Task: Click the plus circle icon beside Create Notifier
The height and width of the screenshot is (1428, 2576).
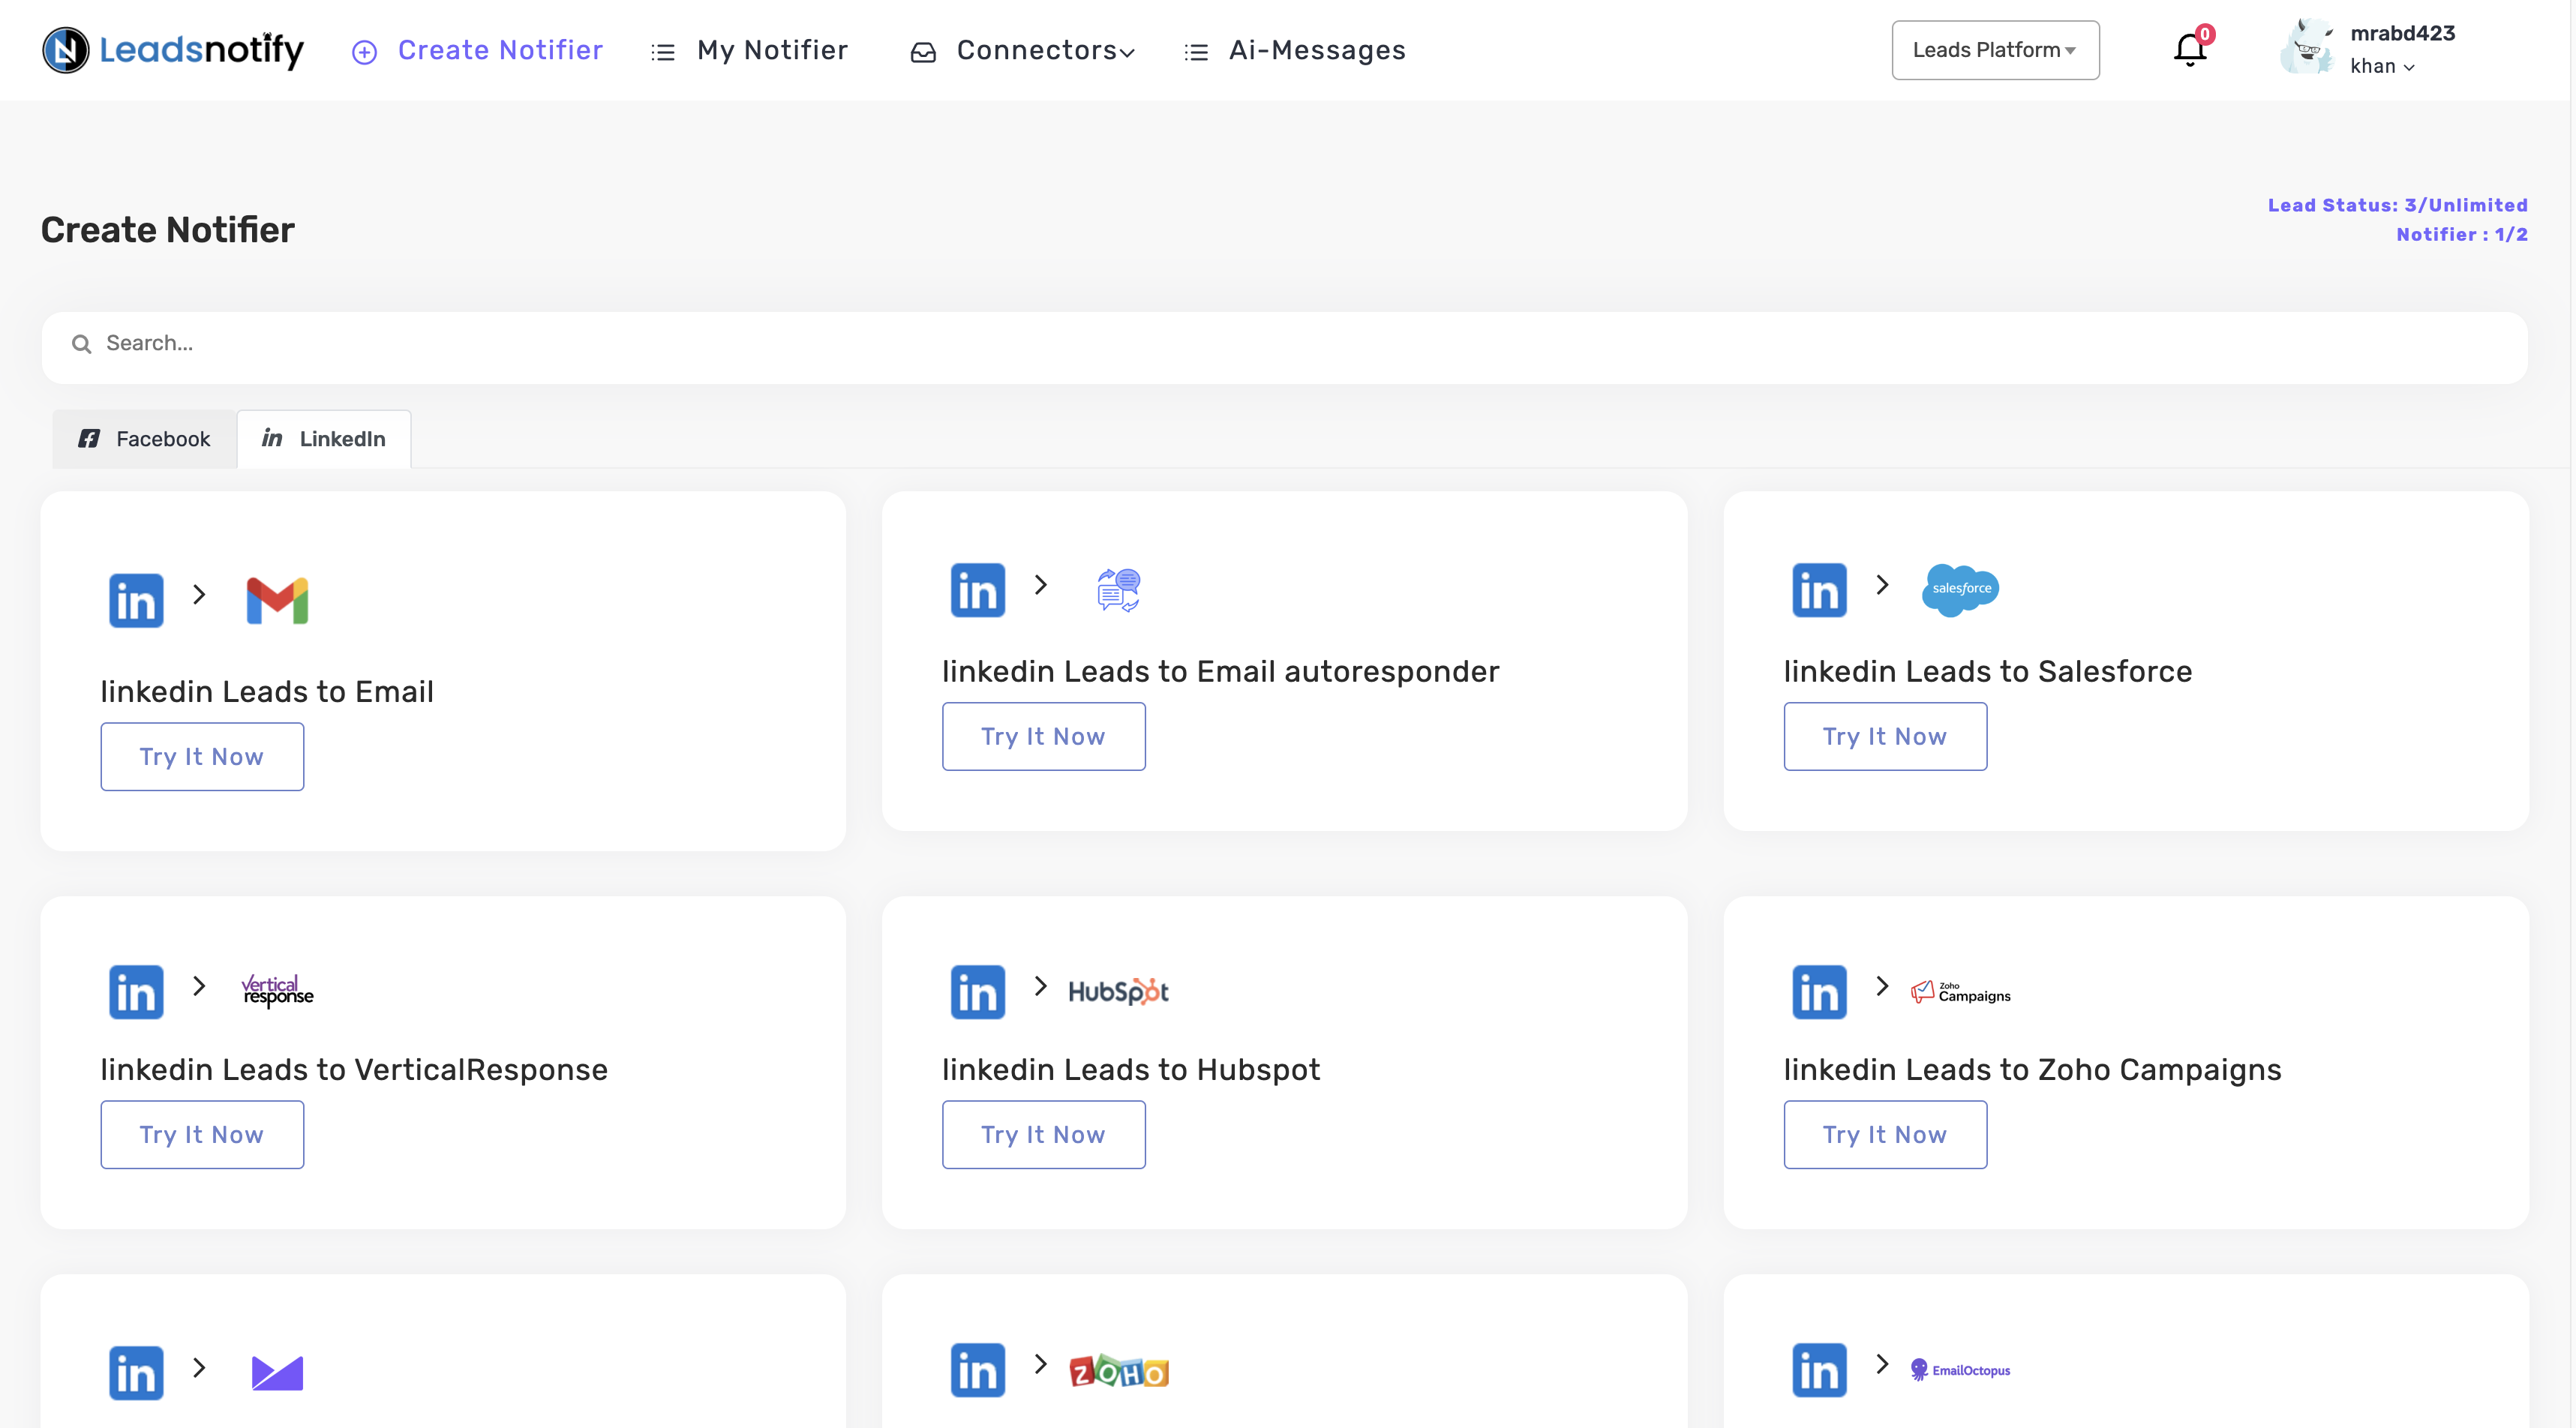Action: pyautogui.click(x=364, y=52)
